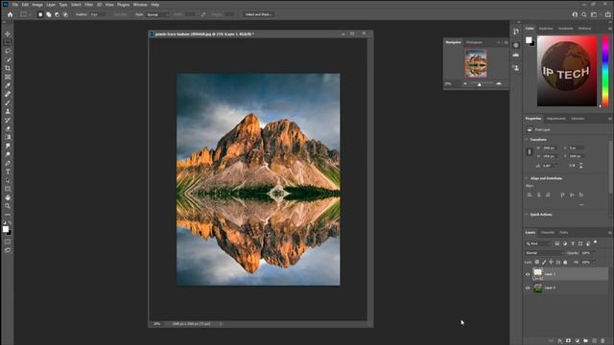Viewport: 614px width, 345px height.
Task: Click zoom out button in Navigator
Action: click(x=465, y=83)
